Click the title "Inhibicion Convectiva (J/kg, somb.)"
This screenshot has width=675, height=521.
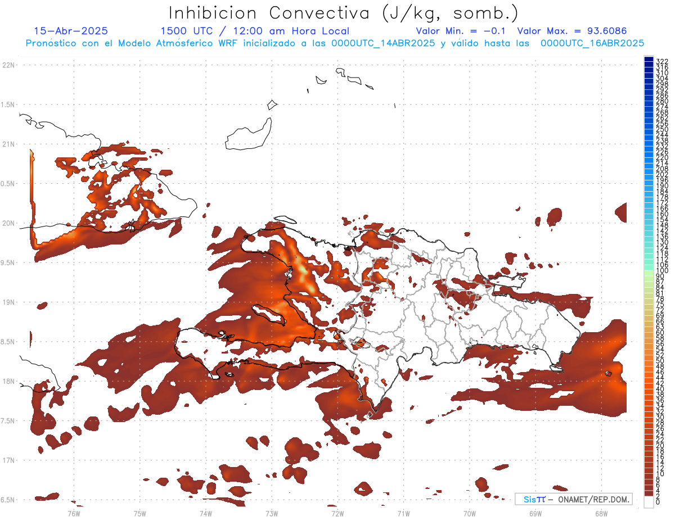[x=344, y=13]
